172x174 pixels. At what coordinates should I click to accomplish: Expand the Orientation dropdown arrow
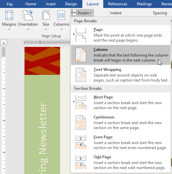click(28, 30)
